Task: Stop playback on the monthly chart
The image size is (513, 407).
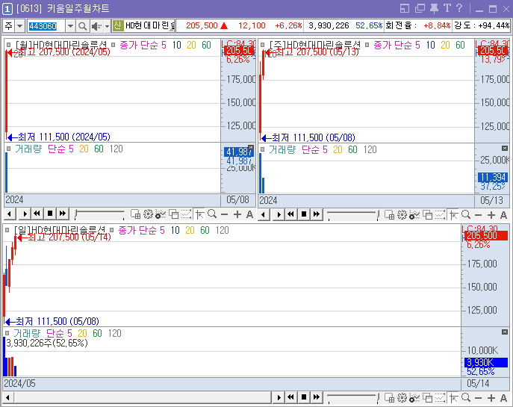Action: coord(50,214)
